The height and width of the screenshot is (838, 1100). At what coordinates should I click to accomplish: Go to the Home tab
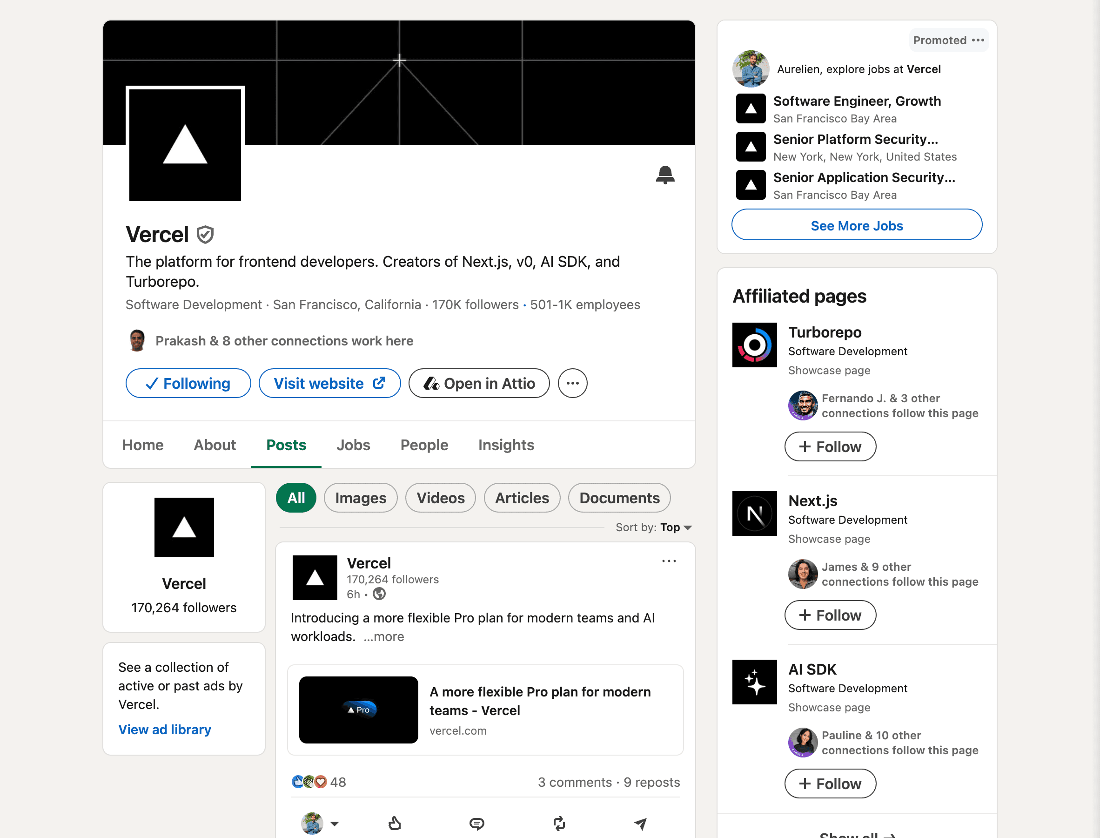click(142, 445)
